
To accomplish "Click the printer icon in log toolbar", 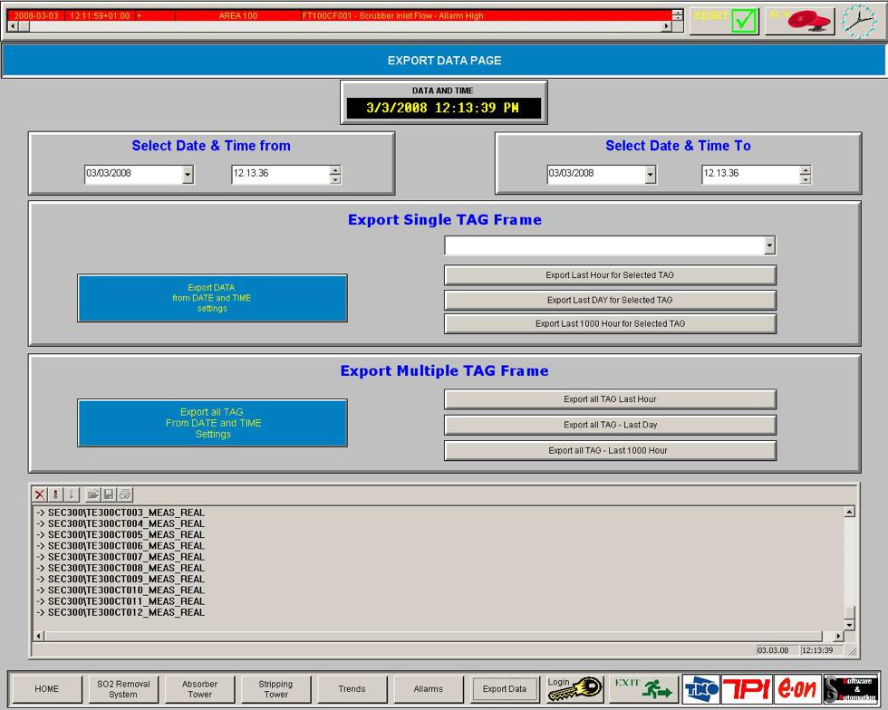I will coord(125,494).
